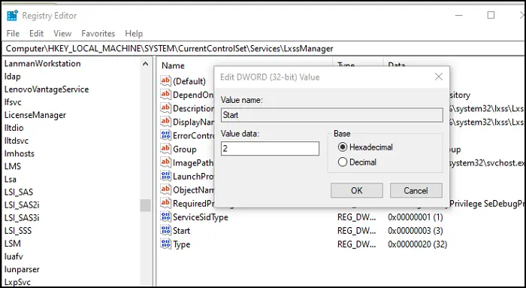Viewport: 526px width, 288px height.
Task: Select the LxpSvc key
Action: 17,282
